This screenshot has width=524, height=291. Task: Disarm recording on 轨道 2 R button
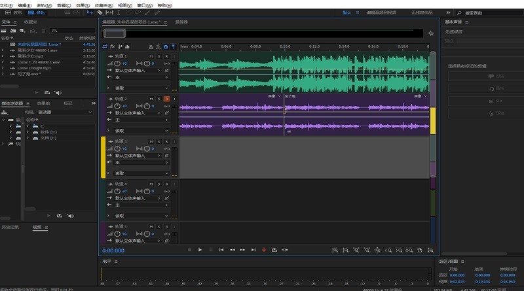(166, 99)
